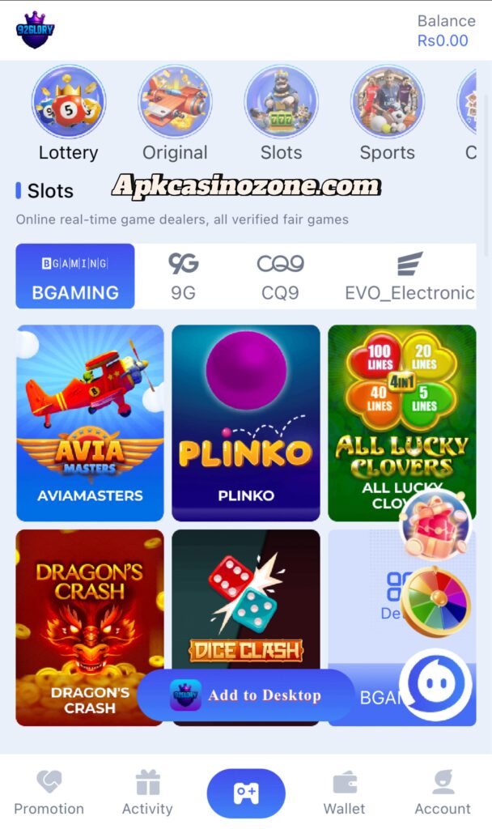Choose the Sports category icon

[x=388, y=101]
